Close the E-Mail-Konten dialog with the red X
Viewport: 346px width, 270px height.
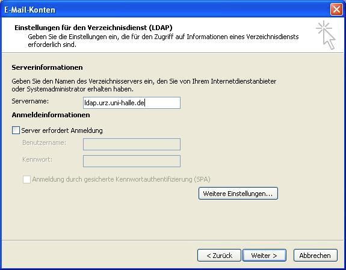[336, 10]
